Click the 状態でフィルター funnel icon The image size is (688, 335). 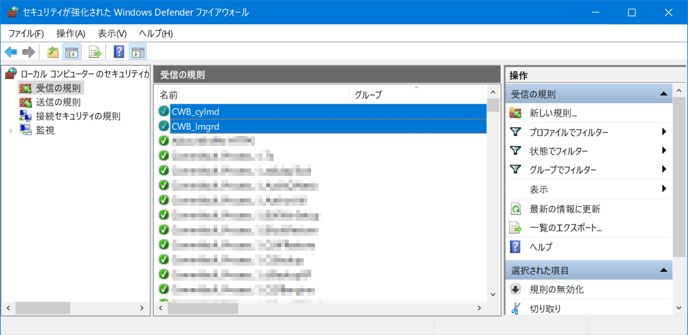click(516, 150)
